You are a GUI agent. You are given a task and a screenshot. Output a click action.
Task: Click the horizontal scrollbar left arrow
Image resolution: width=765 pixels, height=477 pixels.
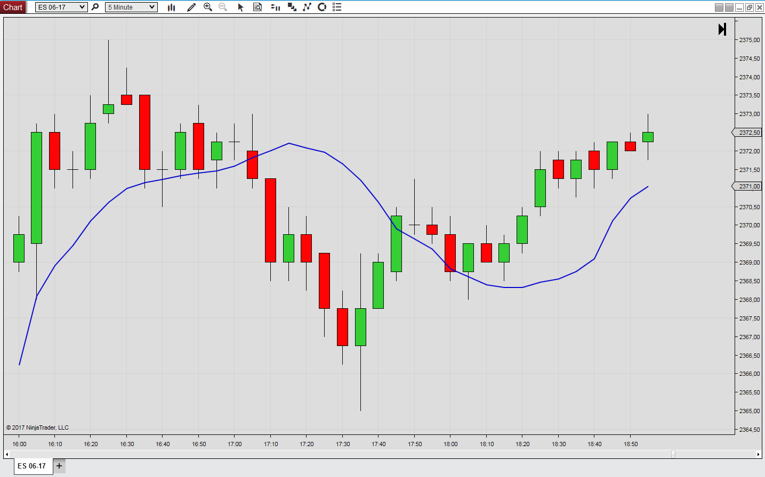click(6, 454)
